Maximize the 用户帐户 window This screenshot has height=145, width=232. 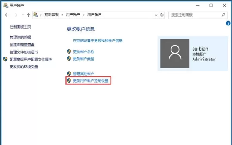pos(211,5)
